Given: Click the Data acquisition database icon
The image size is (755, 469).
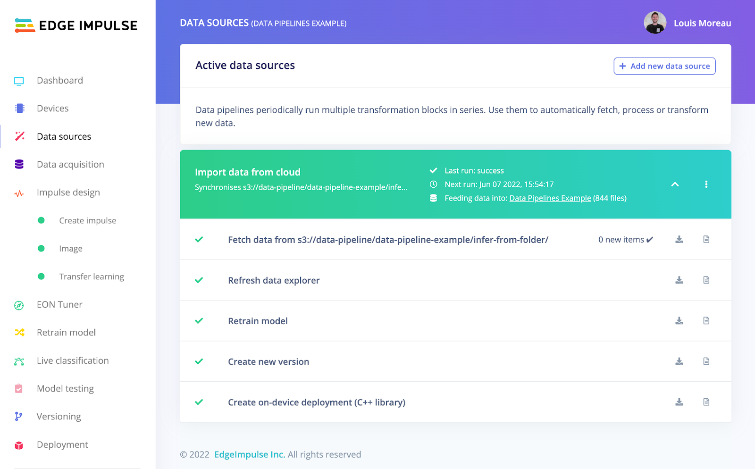Looking at the screenshot, I should pyautogui.click(x=19, y=164).
